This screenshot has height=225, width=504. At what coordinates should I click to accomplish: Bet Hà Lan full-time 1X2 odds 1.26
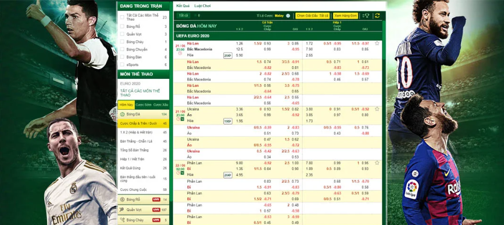[240, 43]
